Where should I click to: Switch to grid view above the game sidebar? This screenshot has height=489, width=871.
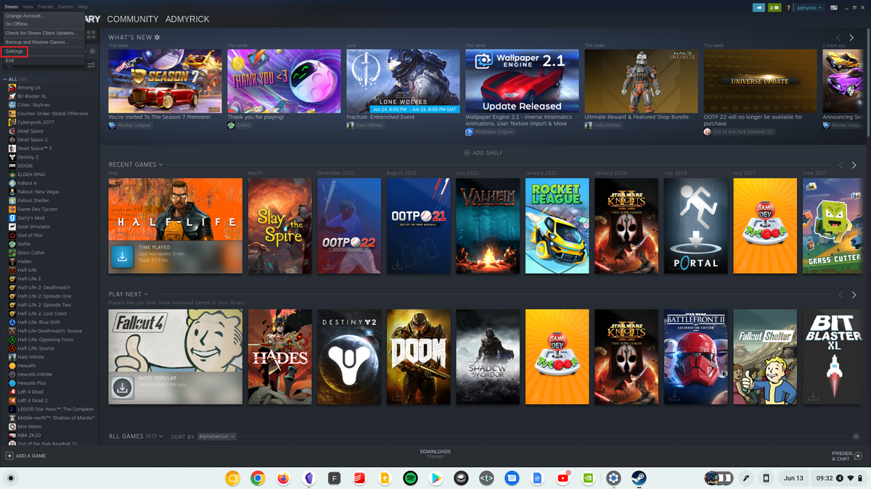[91, 34]
